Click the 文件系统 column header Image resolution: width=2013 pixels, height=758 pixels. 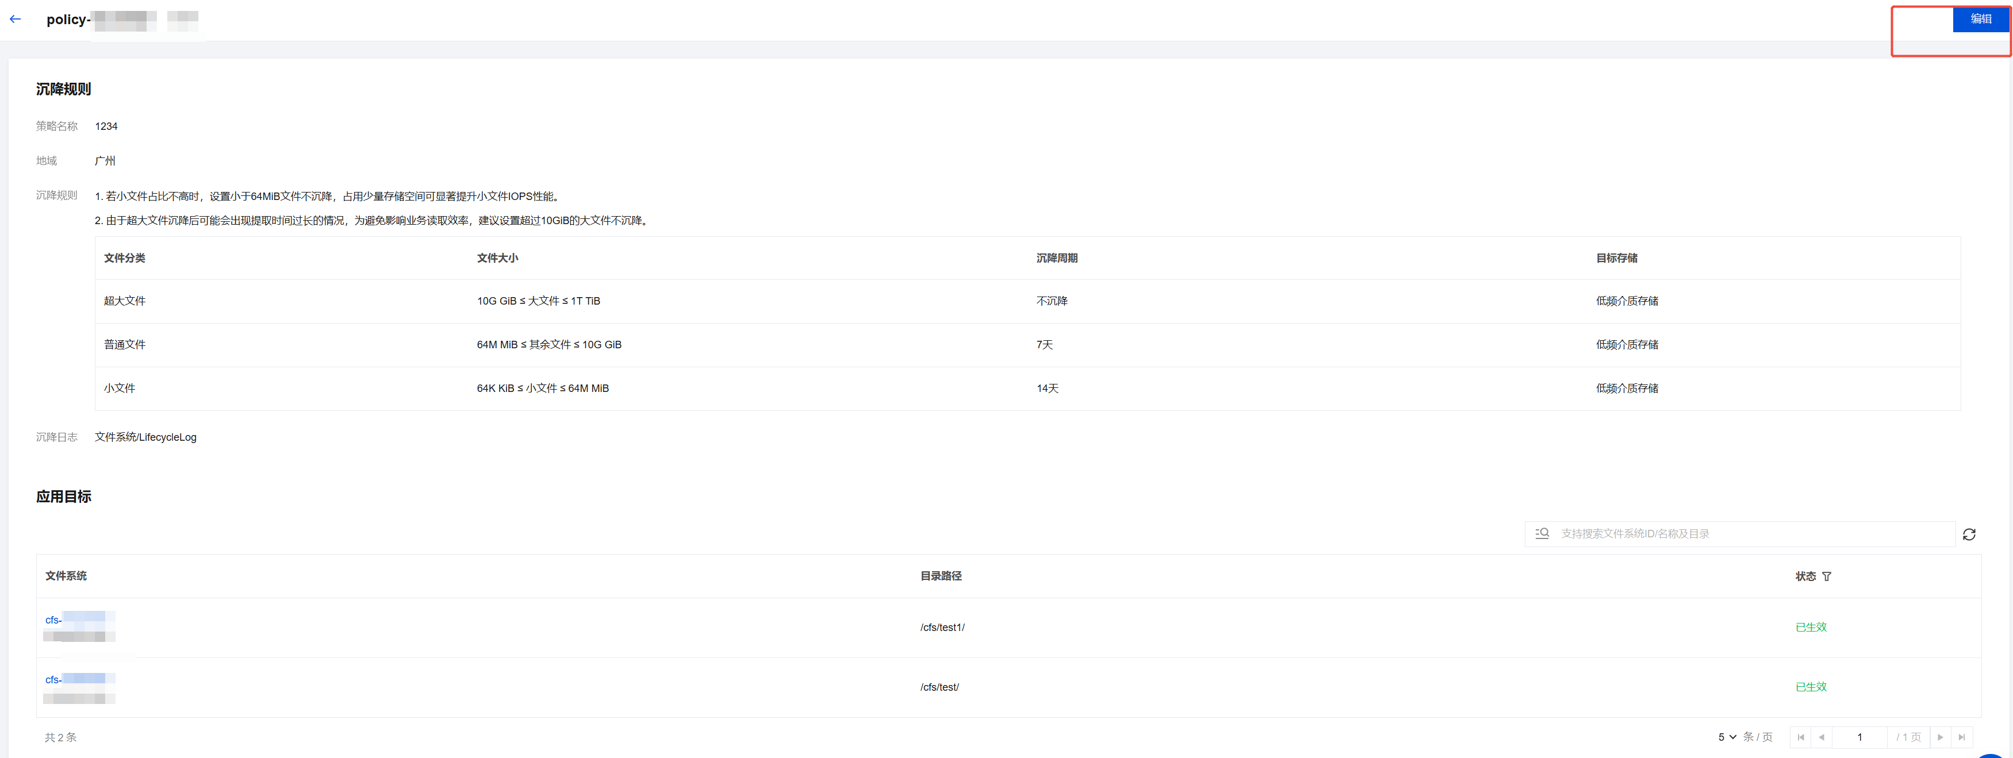point(67,576)
